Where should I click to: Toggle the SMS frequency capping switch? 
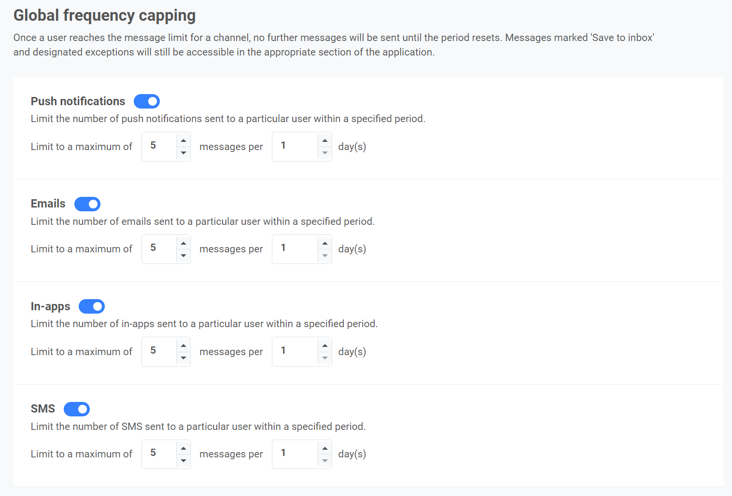click(x=77, y=409)
